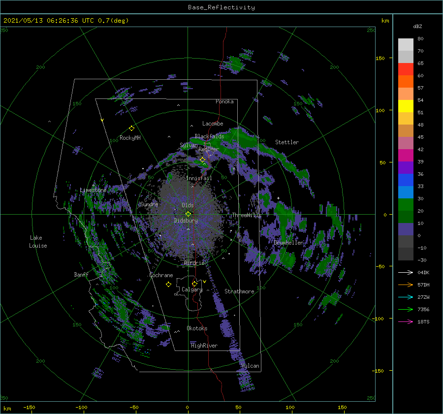
Task: Click the dBZ legend heading
Action: tap(417, 26)
